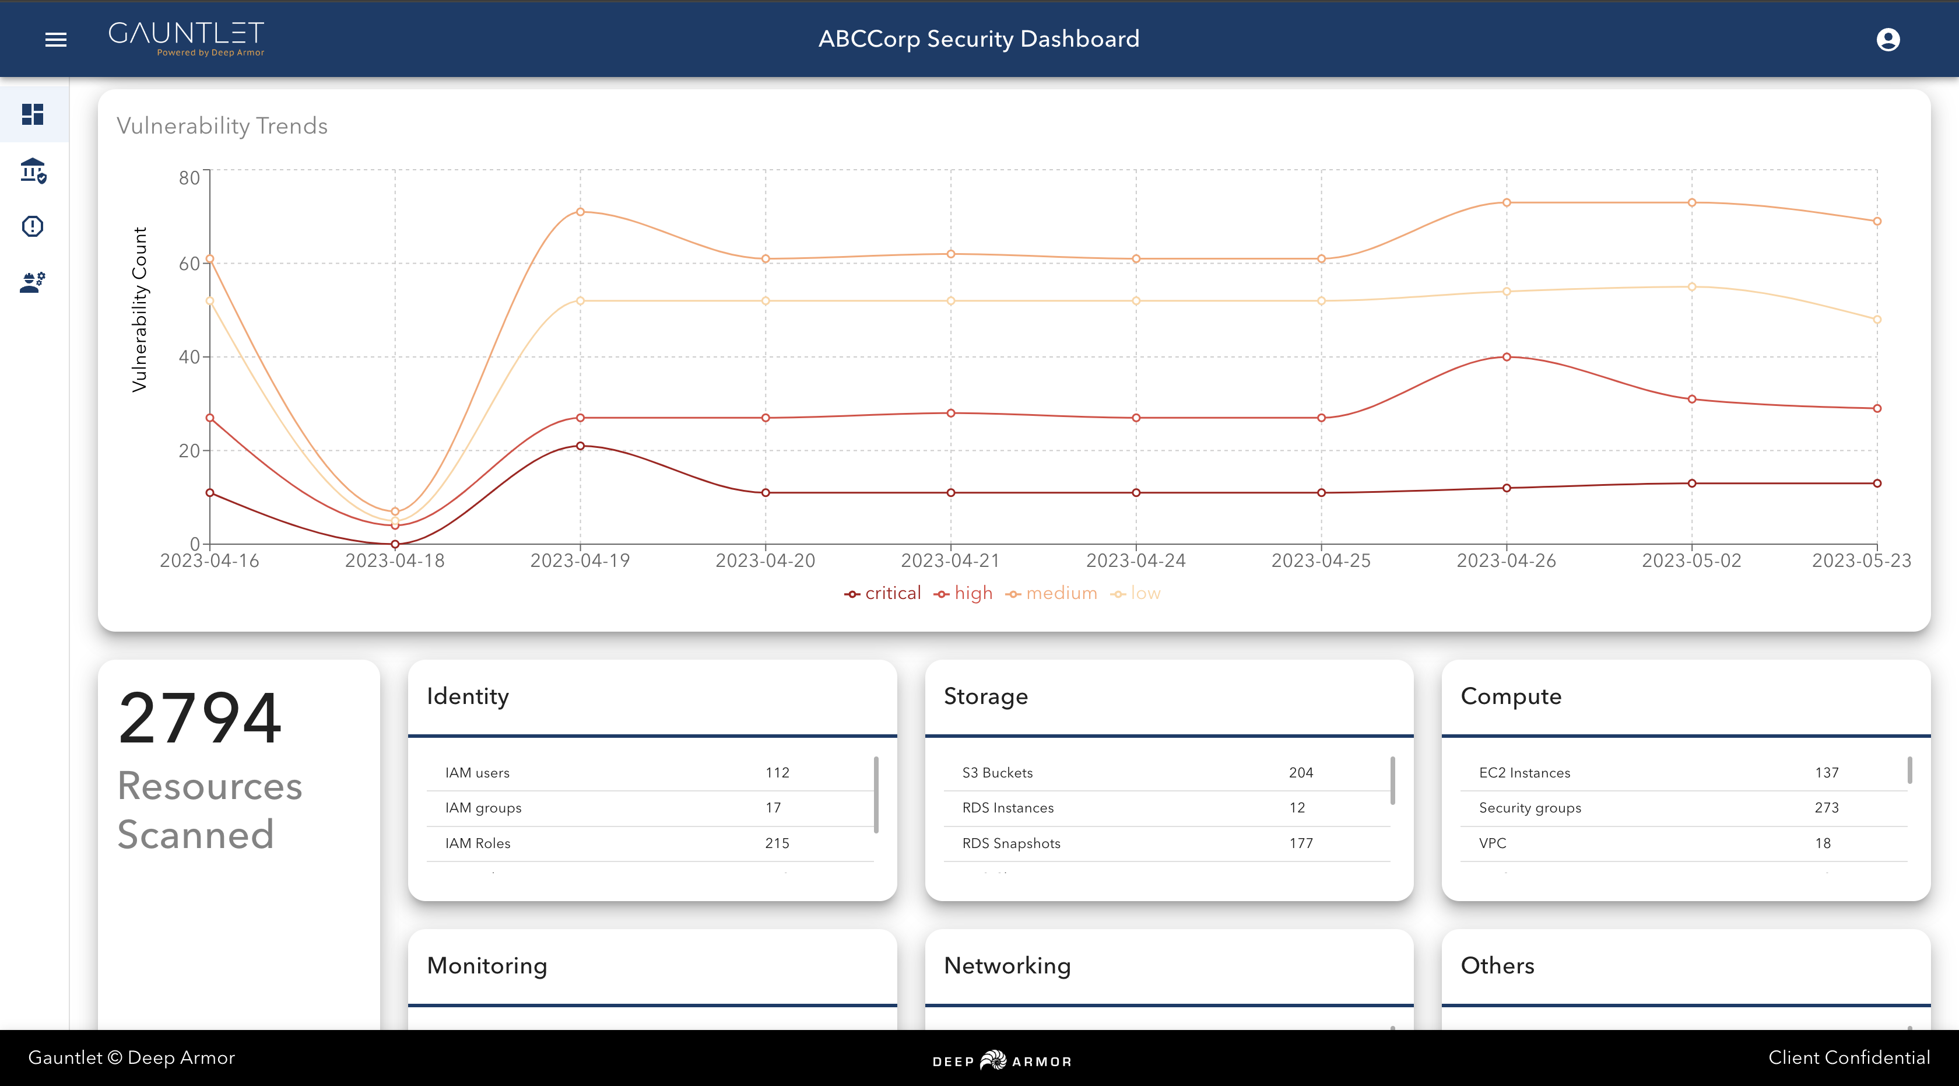1959x1086 pixels.
Task: Click critical data point at 2023-04-19
Action: click(580, 446)
